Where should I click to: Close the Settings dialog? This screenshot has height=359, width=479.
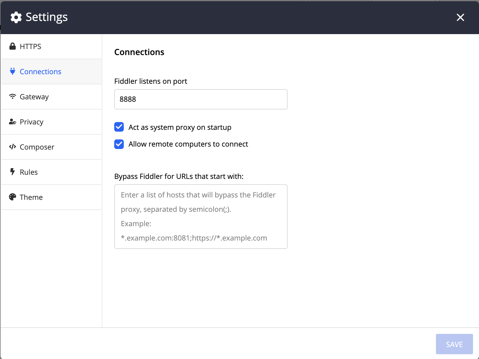click(x=460, y=17)
